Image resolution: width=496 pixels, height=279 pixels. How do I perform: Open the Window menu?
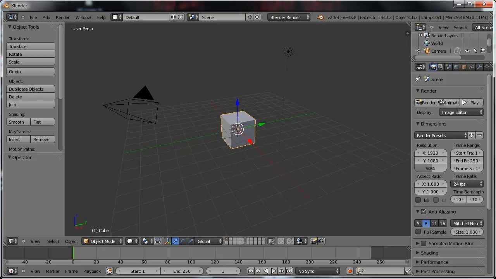coord(83,17)
